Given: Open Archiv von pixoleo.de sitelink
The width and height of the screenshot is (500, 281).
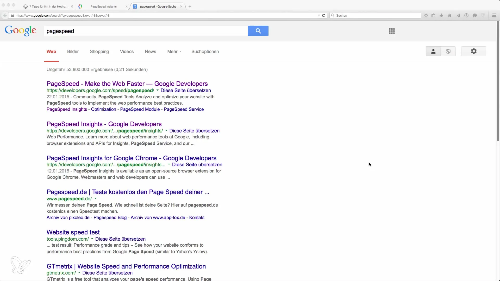Looking at the screenshot, I should pyautogui.click(x=68, y=218).
